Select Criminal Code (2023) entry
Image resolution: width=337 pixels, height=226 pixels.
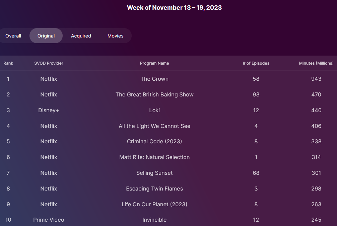click(154, 142)
